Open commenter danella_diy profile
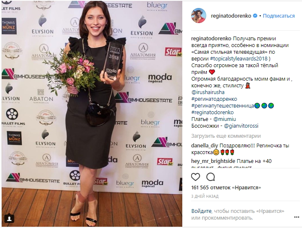Image resolution: width=302 pixels, height=228 pixels. [x=205, y=146]
